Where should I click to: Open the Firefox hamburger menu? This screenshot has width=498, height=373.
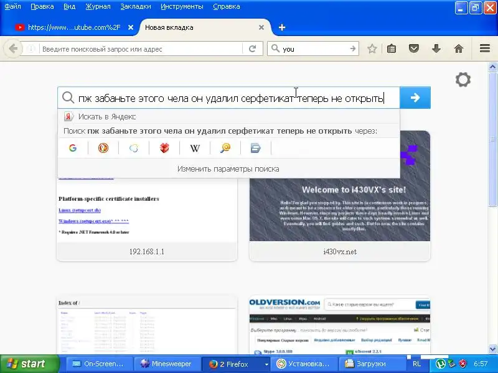[485, 48]
